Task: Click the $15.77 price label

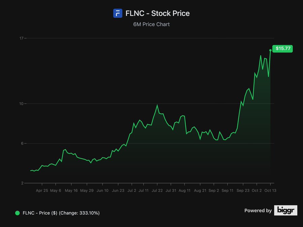Action: (283, 48)
